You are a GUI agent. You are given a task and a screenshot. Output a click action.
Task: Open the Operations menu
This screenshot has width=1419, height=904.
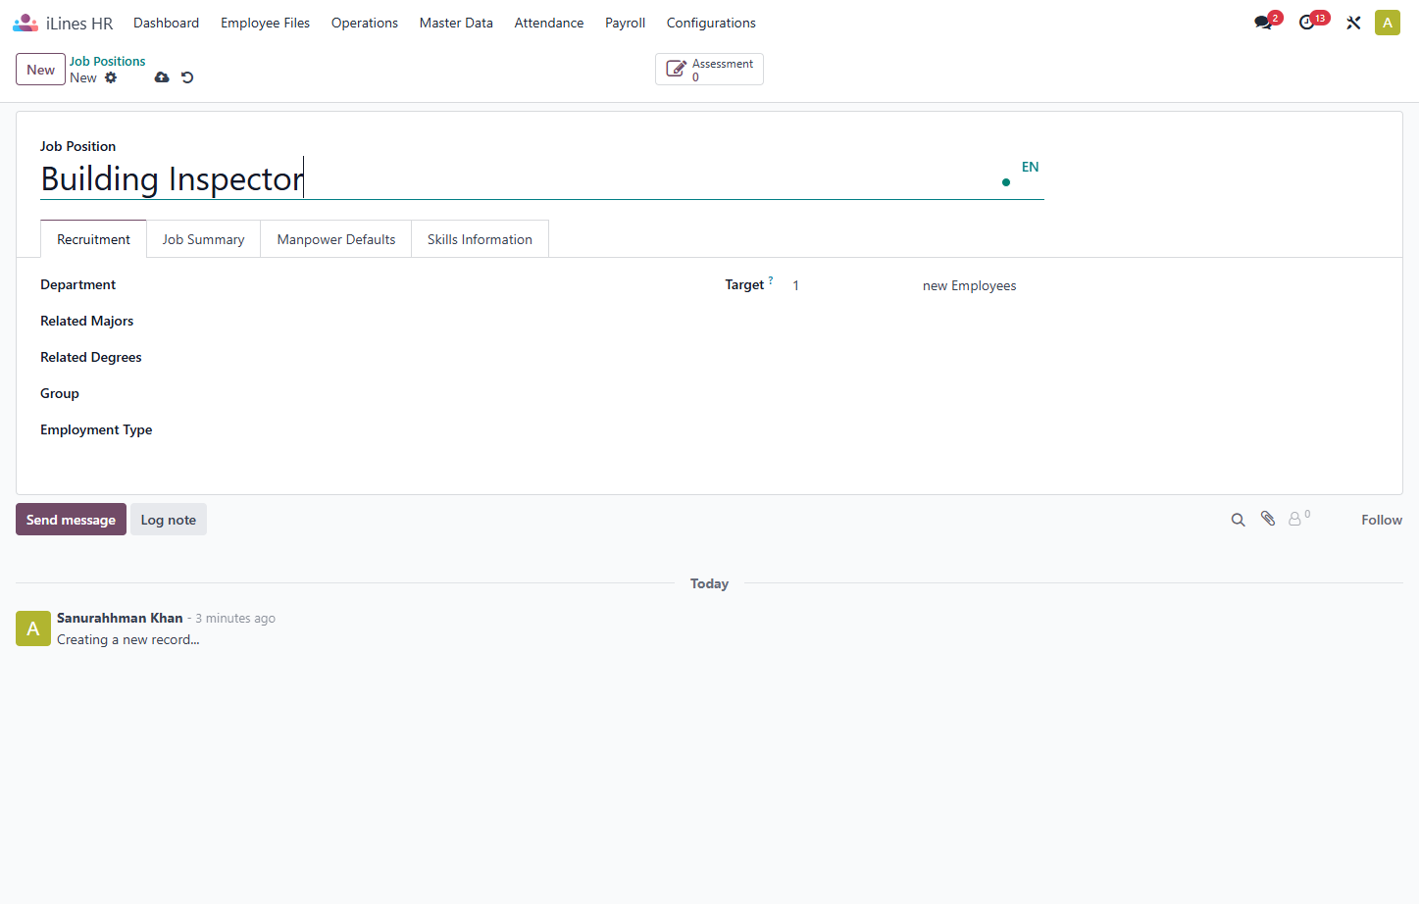click(365, 23)
